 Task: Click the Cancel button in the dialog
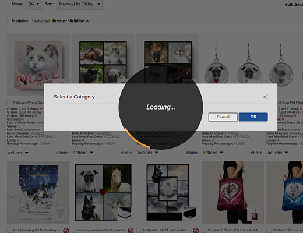(223, 117)
